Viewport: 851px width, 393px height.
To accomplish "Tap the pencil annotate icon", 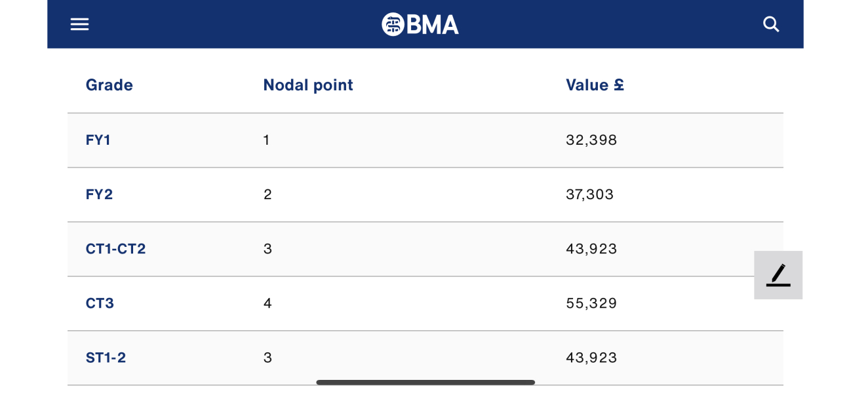I will pyautogui.click(x=778, y=275).
